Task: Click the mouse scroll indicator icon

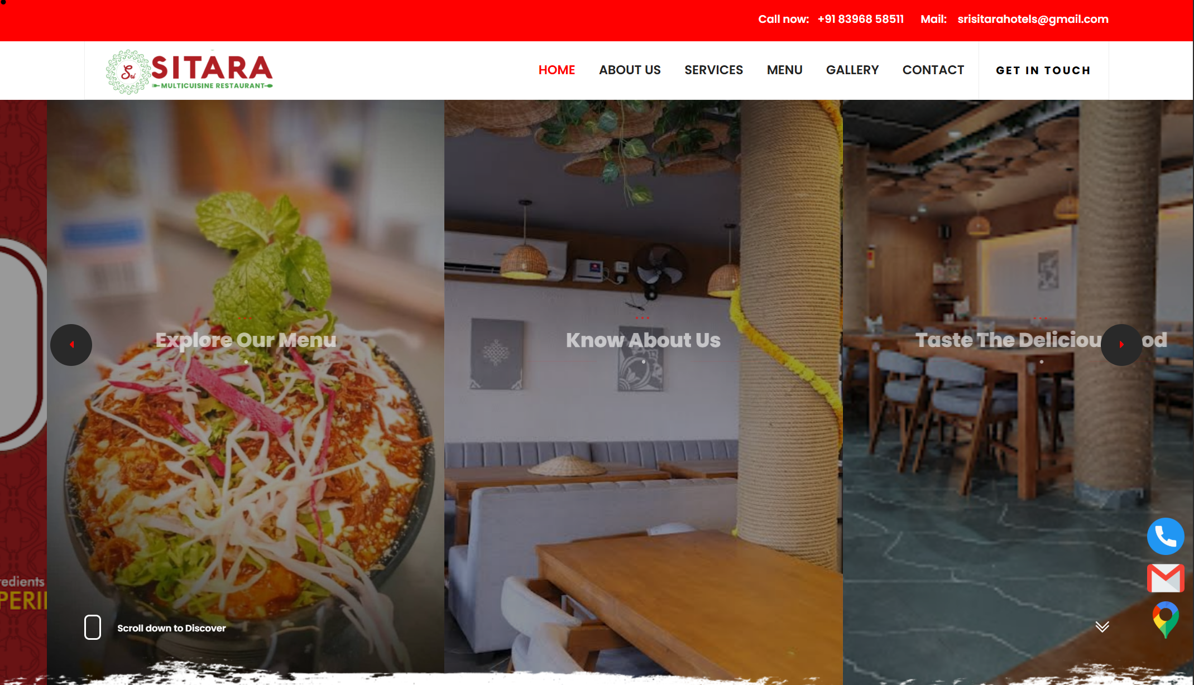Action: 93,628
